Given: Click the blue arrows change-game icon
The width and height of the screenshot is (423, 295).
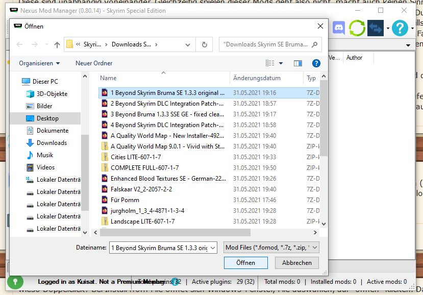Looking at the screenshot, I should [x=376, y=28].
